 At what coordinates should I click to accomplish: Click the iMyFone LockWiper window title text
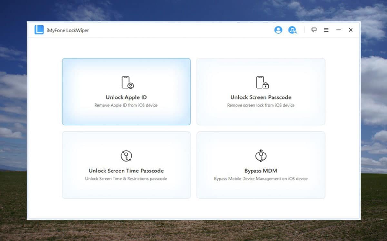(x=67, y=30)
